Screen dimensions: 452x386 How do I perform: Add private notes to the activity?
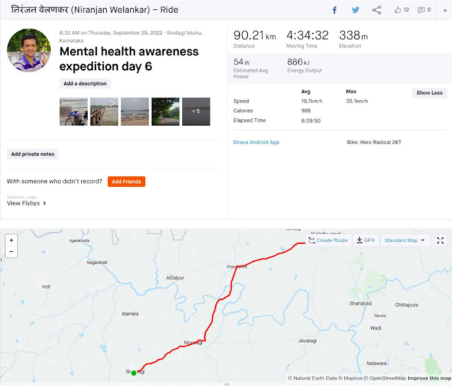coord(32,154)
